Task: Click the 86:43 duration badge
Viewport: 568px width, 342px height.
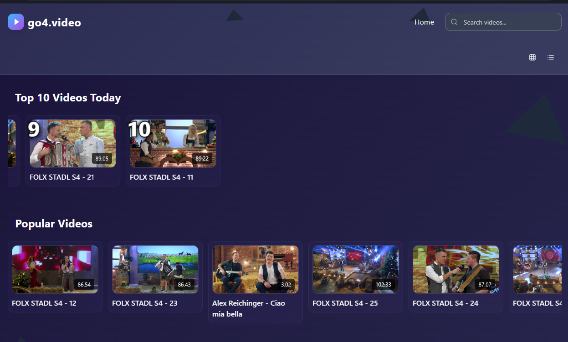Action: (184, 285)
